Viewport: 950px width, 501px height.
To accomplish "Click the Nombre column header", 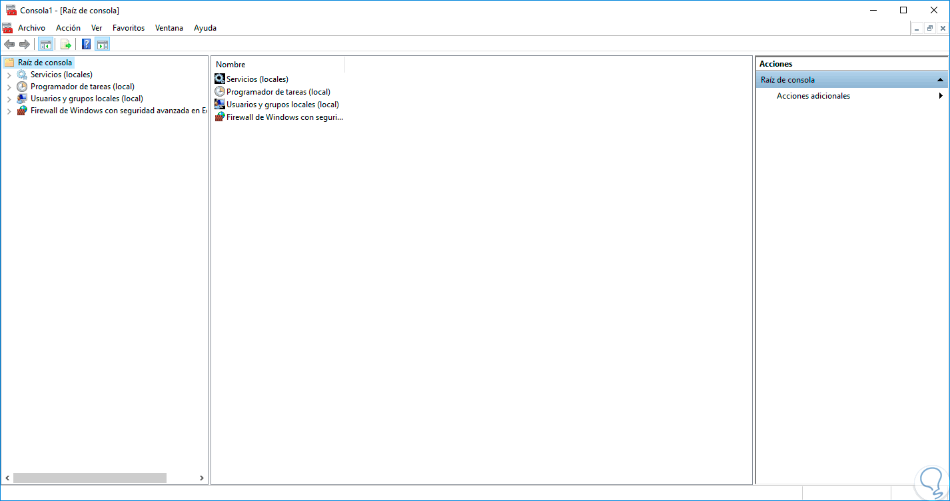I will pyautogui.click(x=278, y=65).
